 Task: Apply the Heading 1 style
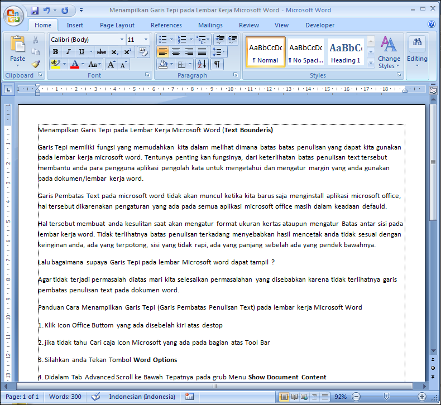[346, 52]
